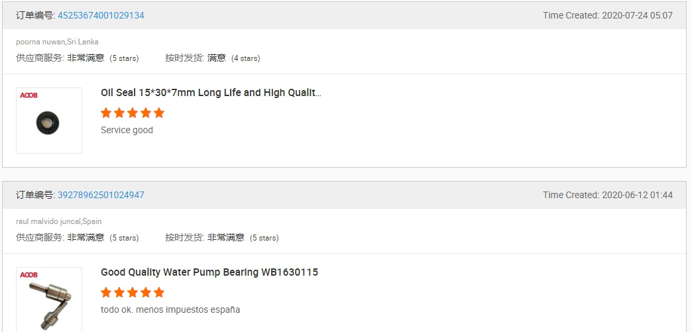Click the Water Pump Bearing product thumbnail
This screenshot has height=332, width=692.
(x=49, y=300)
